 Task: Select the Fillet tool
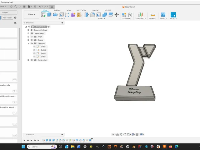coord(92,15)
